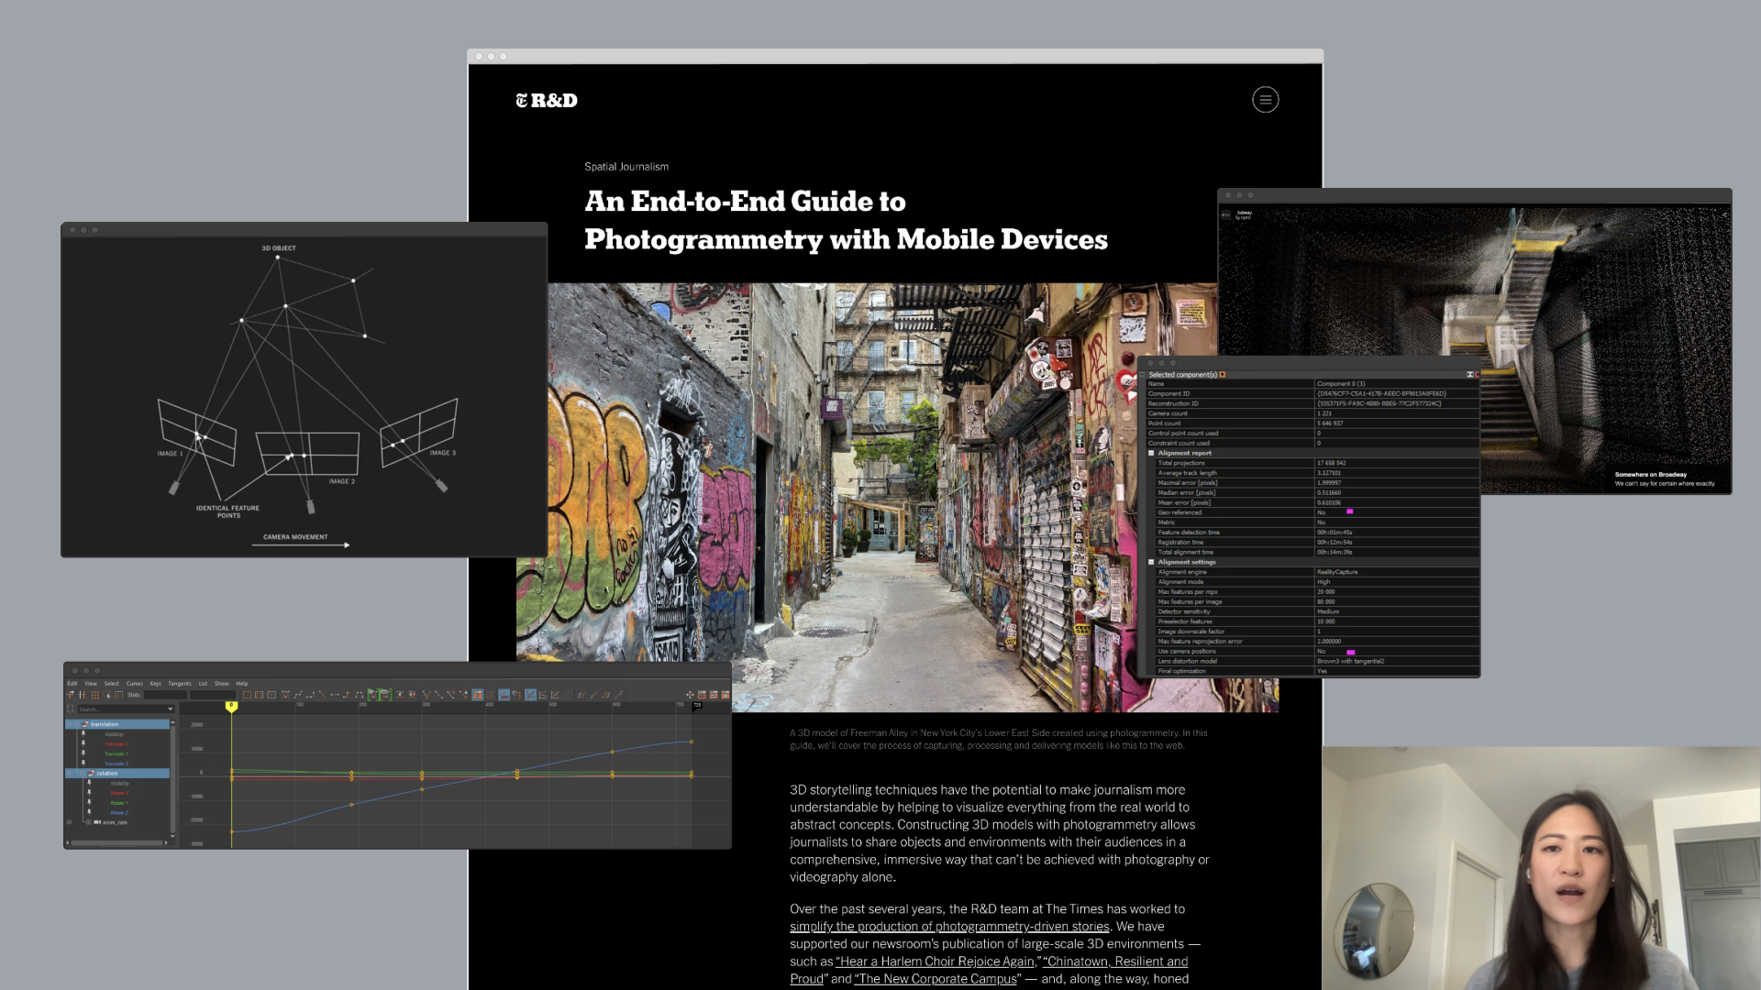Expand the anim_cam tree node
This screenshot has width=1761, height=990.
pos(88,822)
